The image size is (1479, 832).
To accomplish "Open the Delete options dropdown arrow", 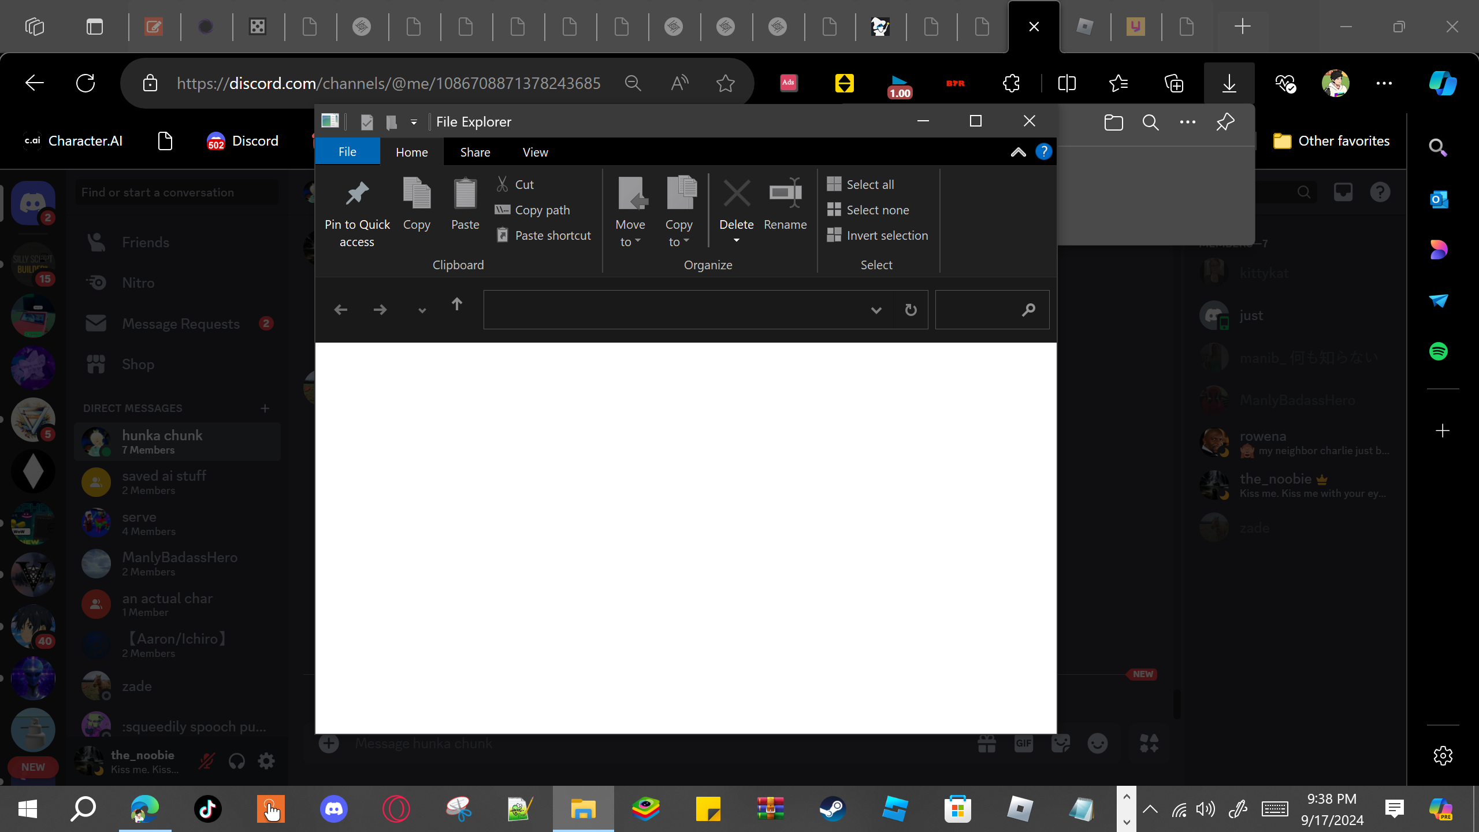I will [x=736, y=240].
